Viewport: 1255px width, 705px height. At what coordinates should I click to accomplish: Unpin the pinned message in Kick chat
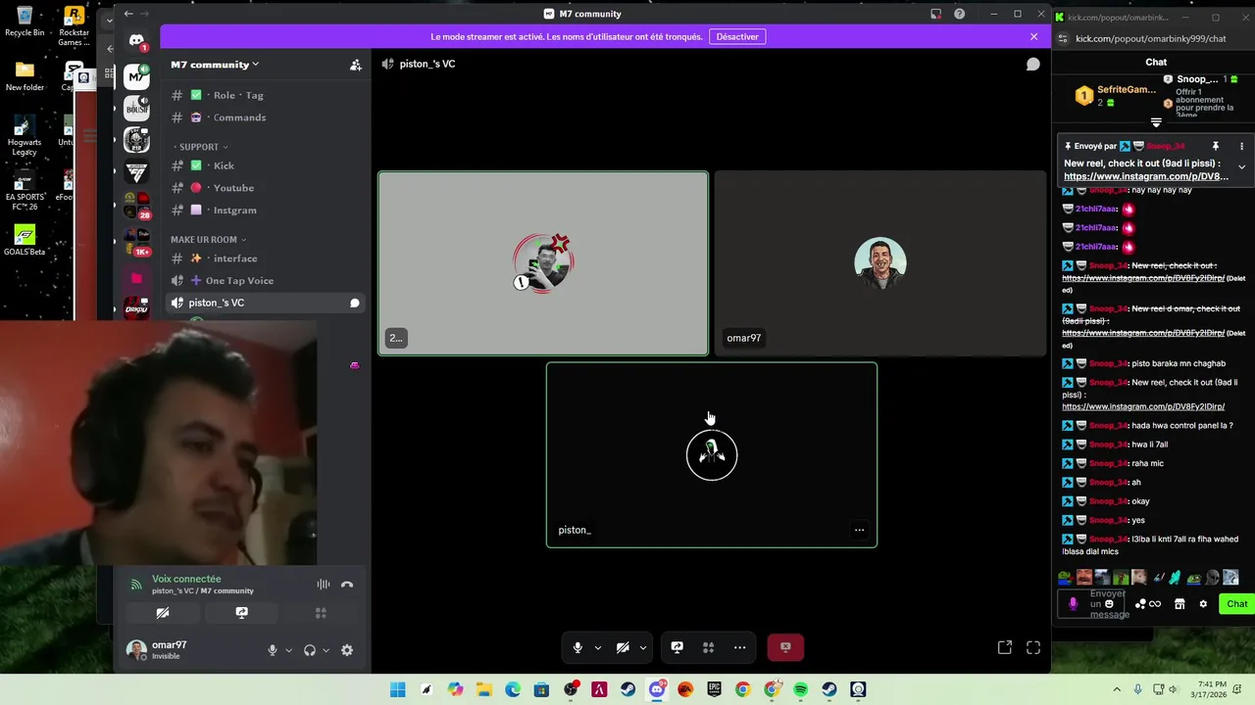(x=1215, y=146)
